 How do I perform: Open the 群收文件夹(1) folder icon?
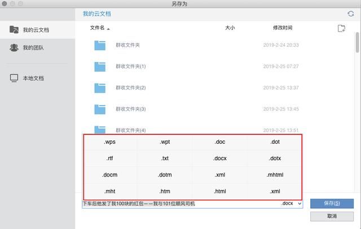(100, 67)
